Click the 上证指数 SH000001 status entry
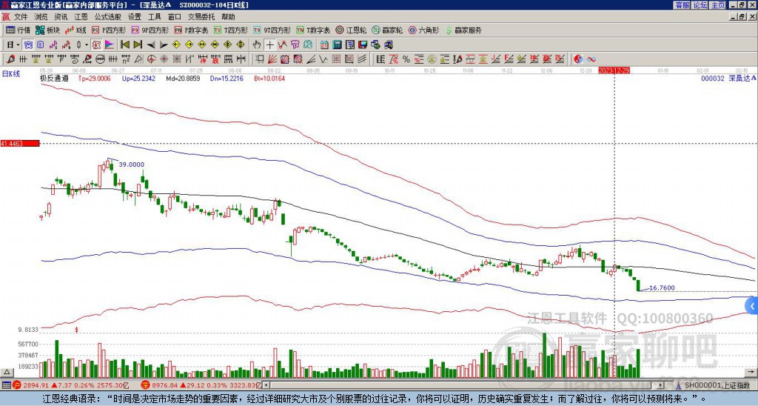The width and height of the screenshot is (758, 406). coord(717,385)
